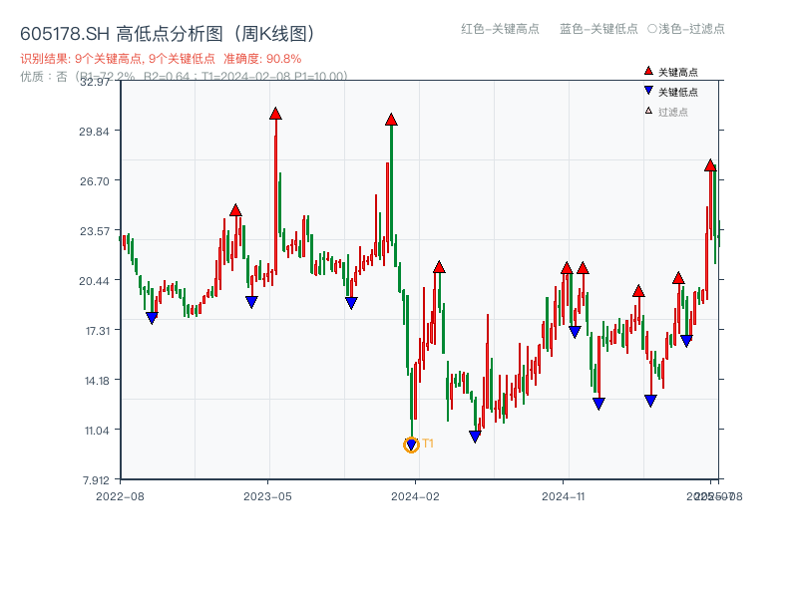The height and width of the screenshot is (598, 798).
Task: Click the 关键高点 legend label in chart corner
Action: 678,72
